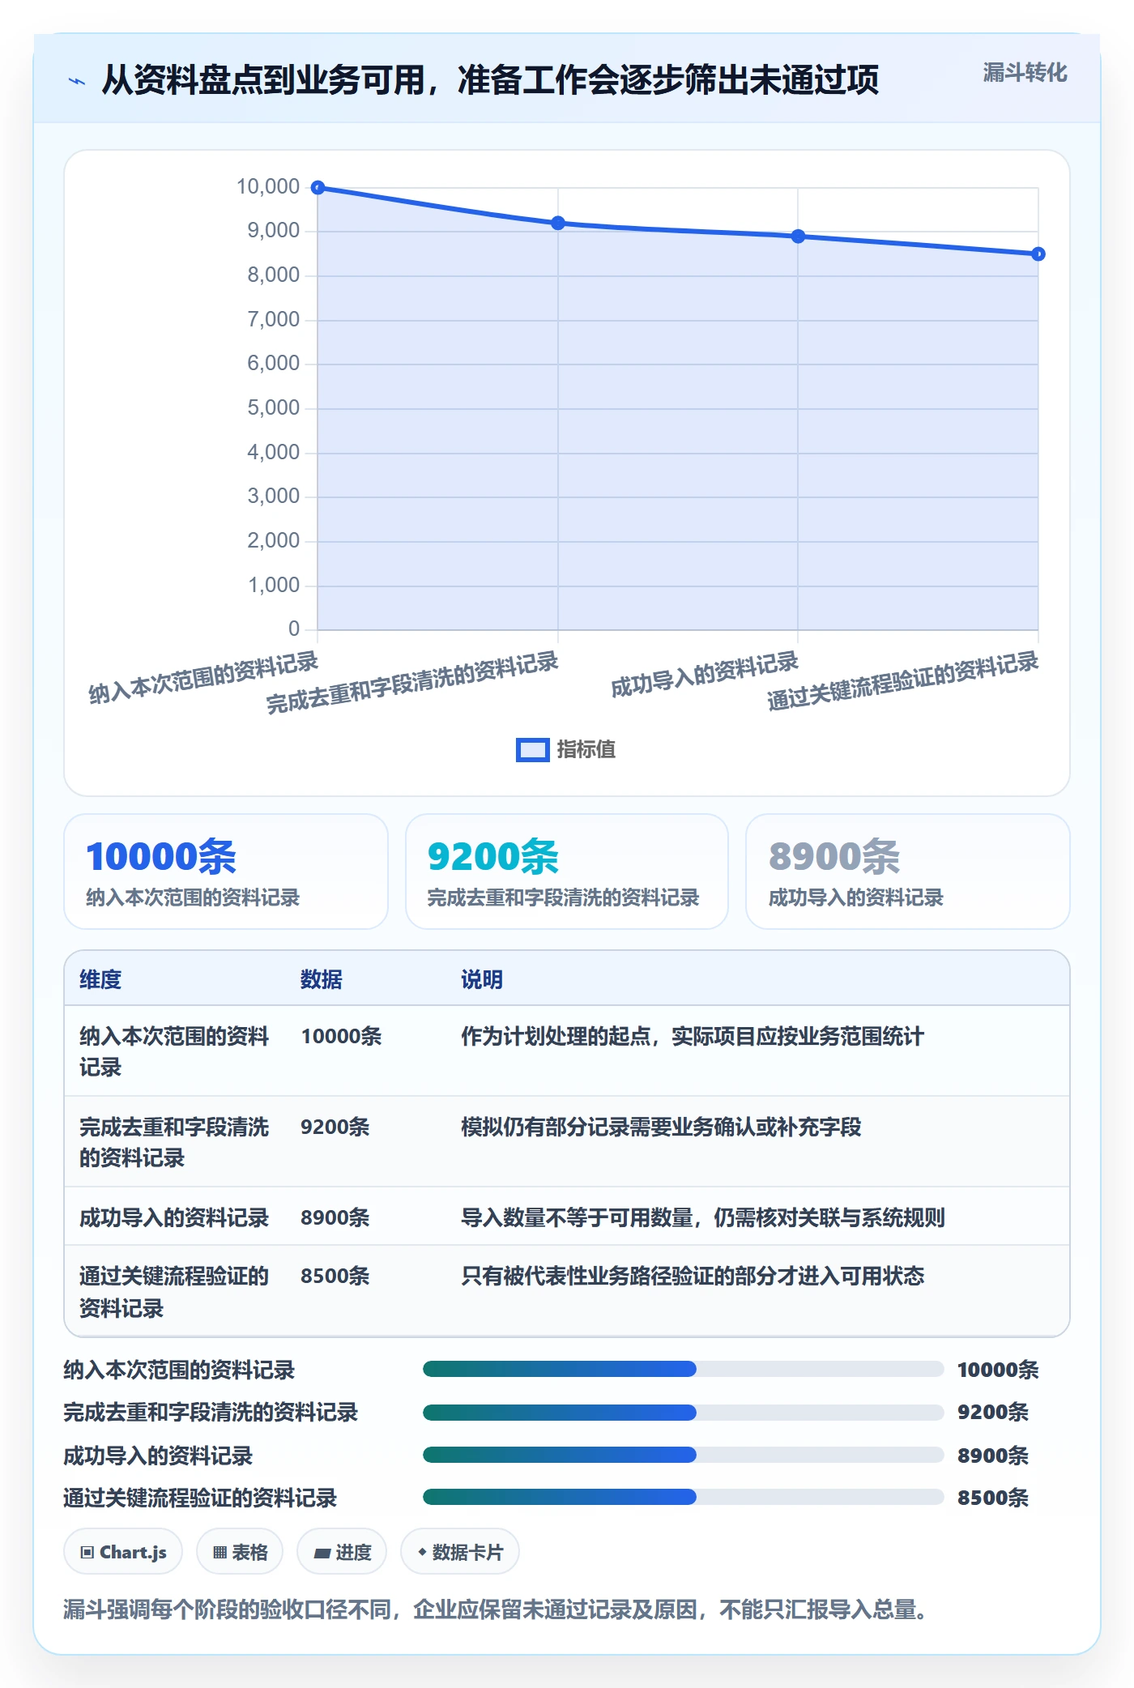
Task: Click the 数据卡片 tag
Action: 460,1552
